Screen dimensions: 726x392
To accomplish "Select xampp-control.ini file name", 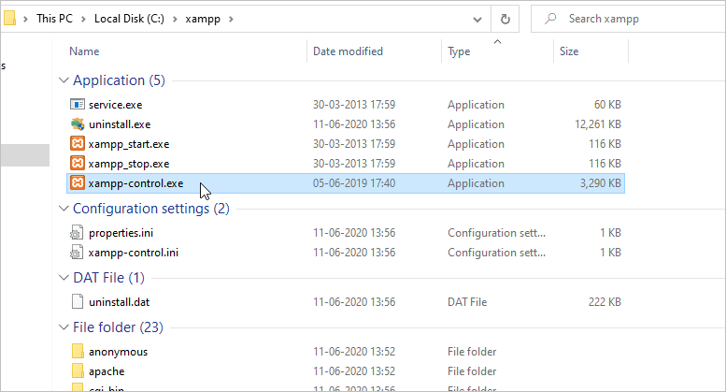I will pyautogui.click(x=134, y=253).
